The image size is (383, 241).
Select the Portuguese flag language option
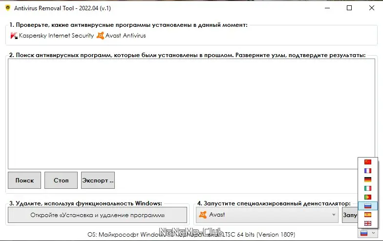coord(367,197)
